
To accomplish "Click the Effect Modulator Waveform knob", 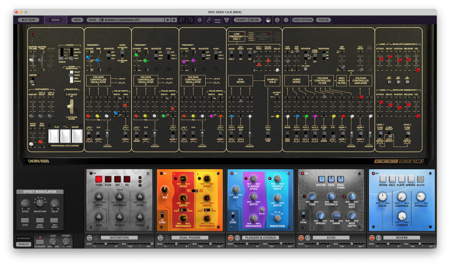I will click(40, 203).
